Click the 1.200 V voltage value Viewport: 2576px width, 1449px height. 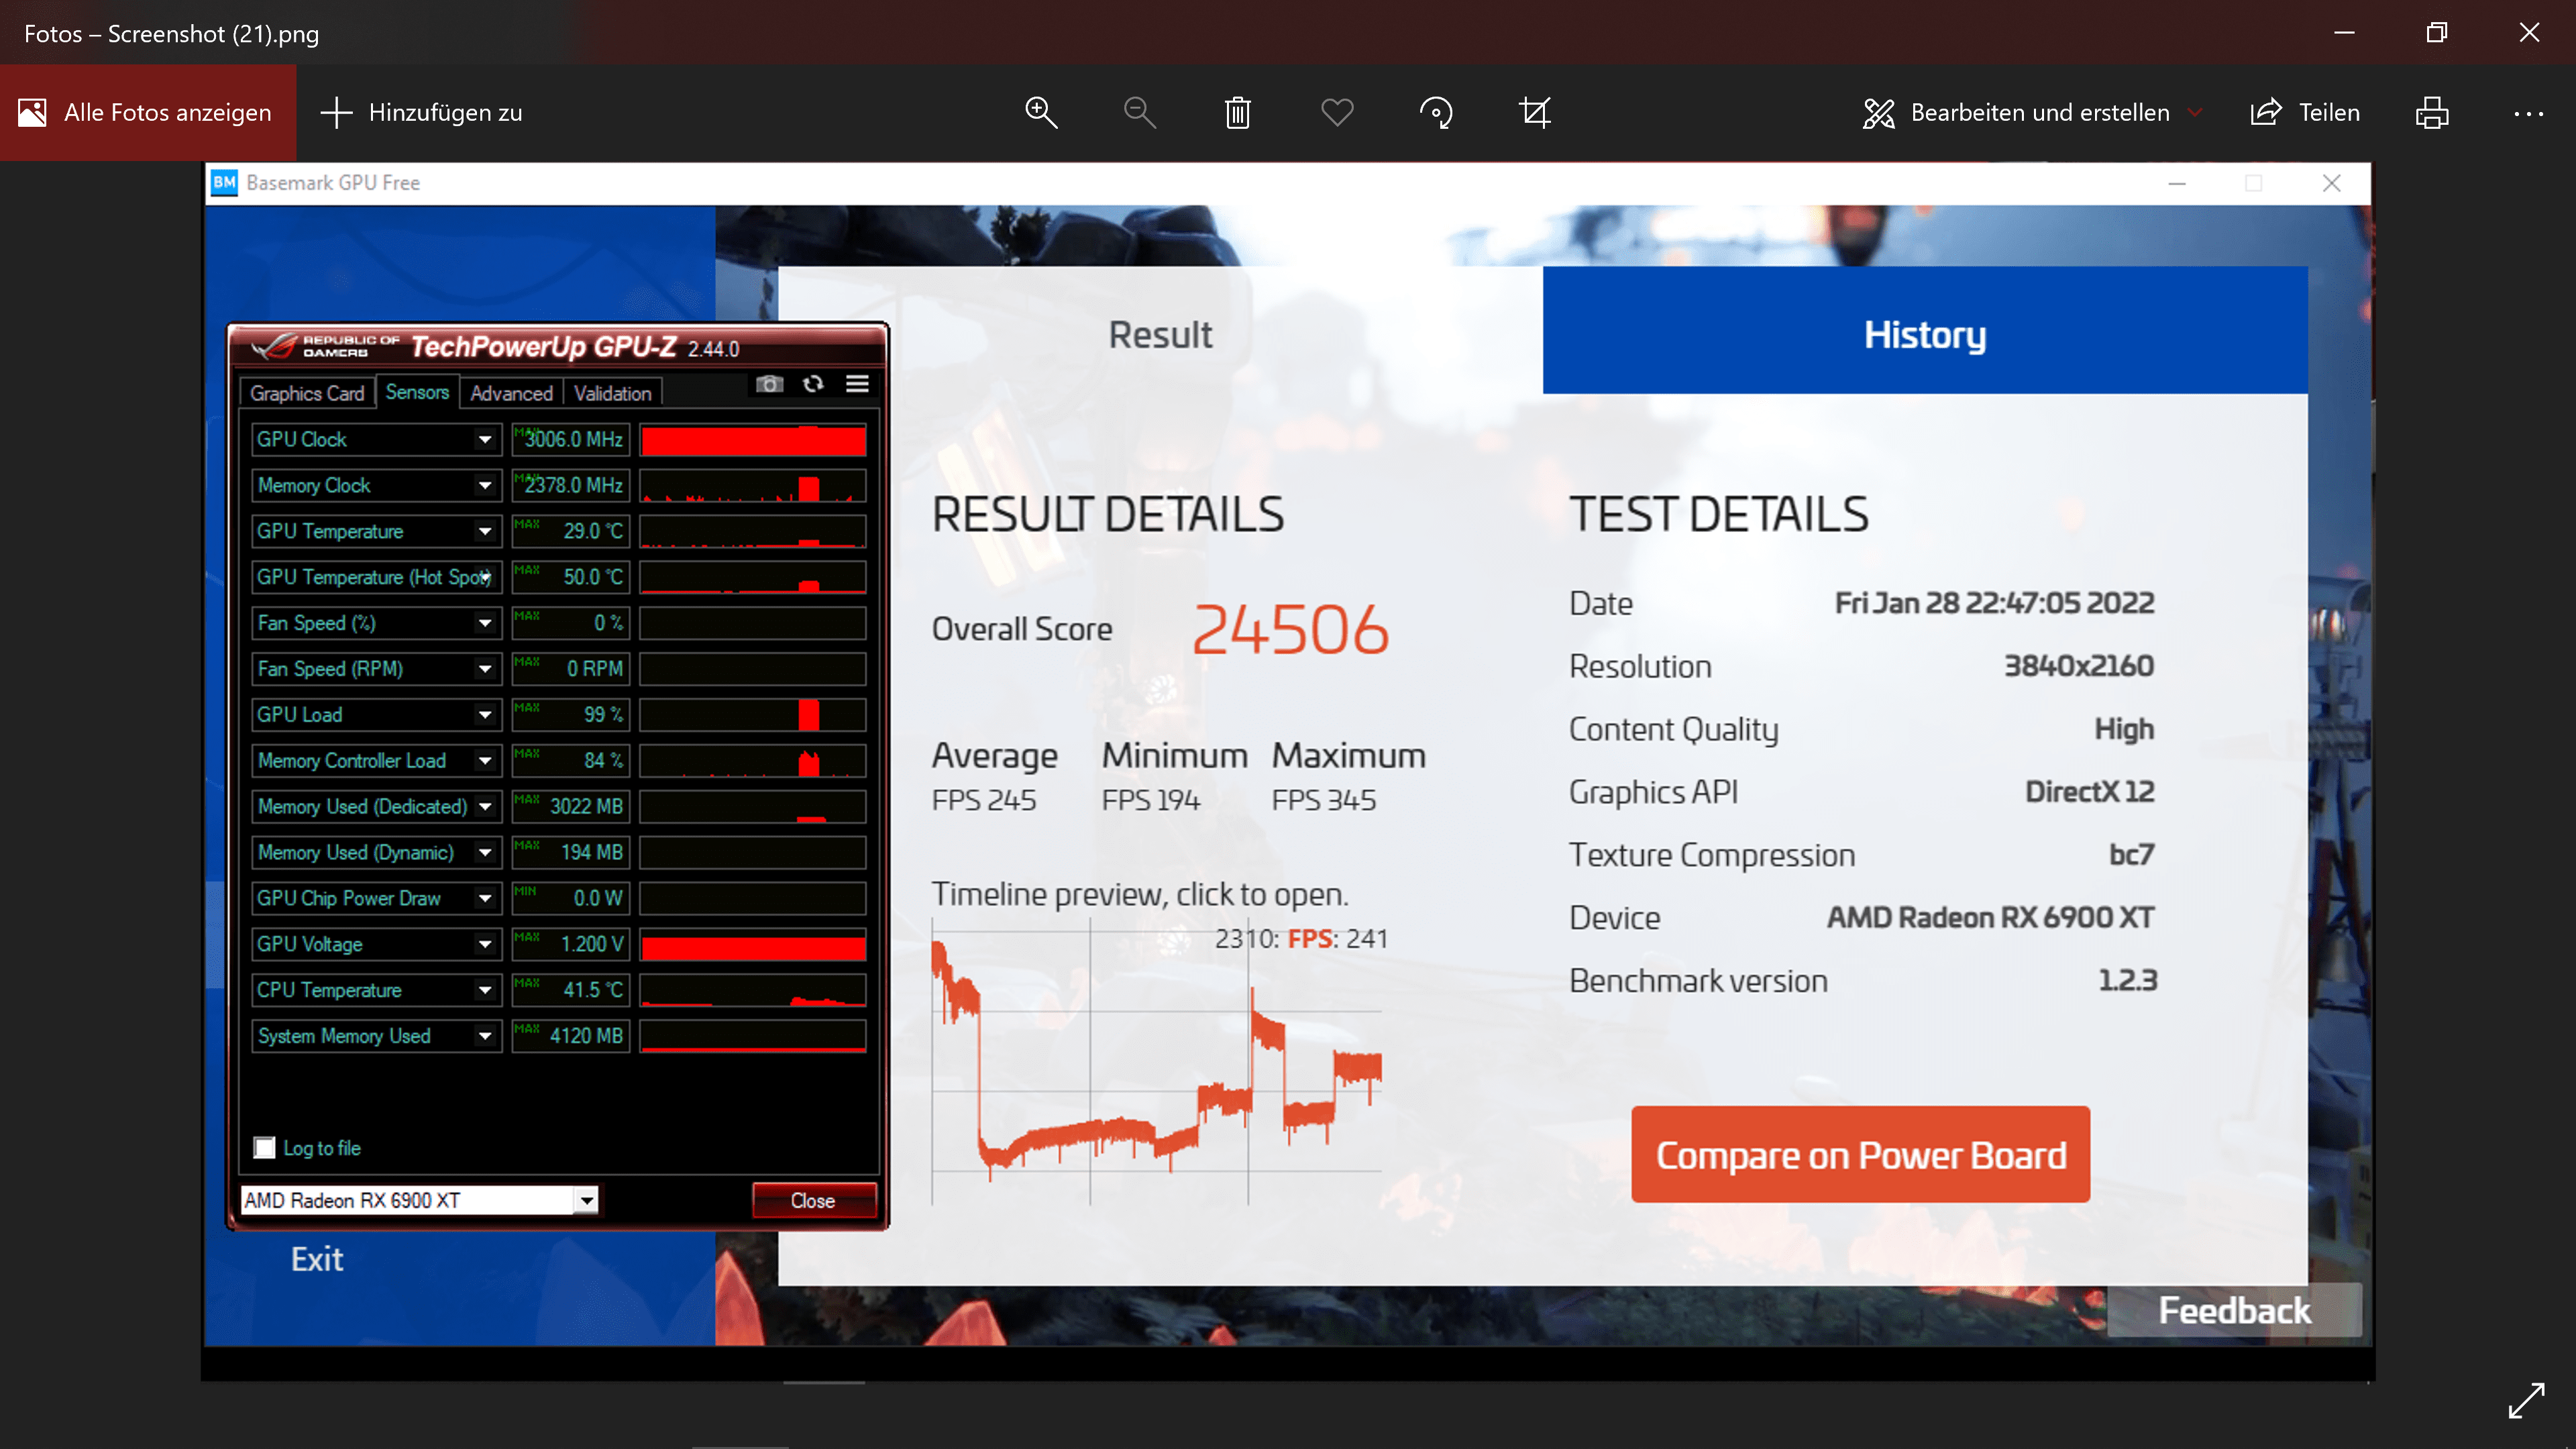[571, 944]
